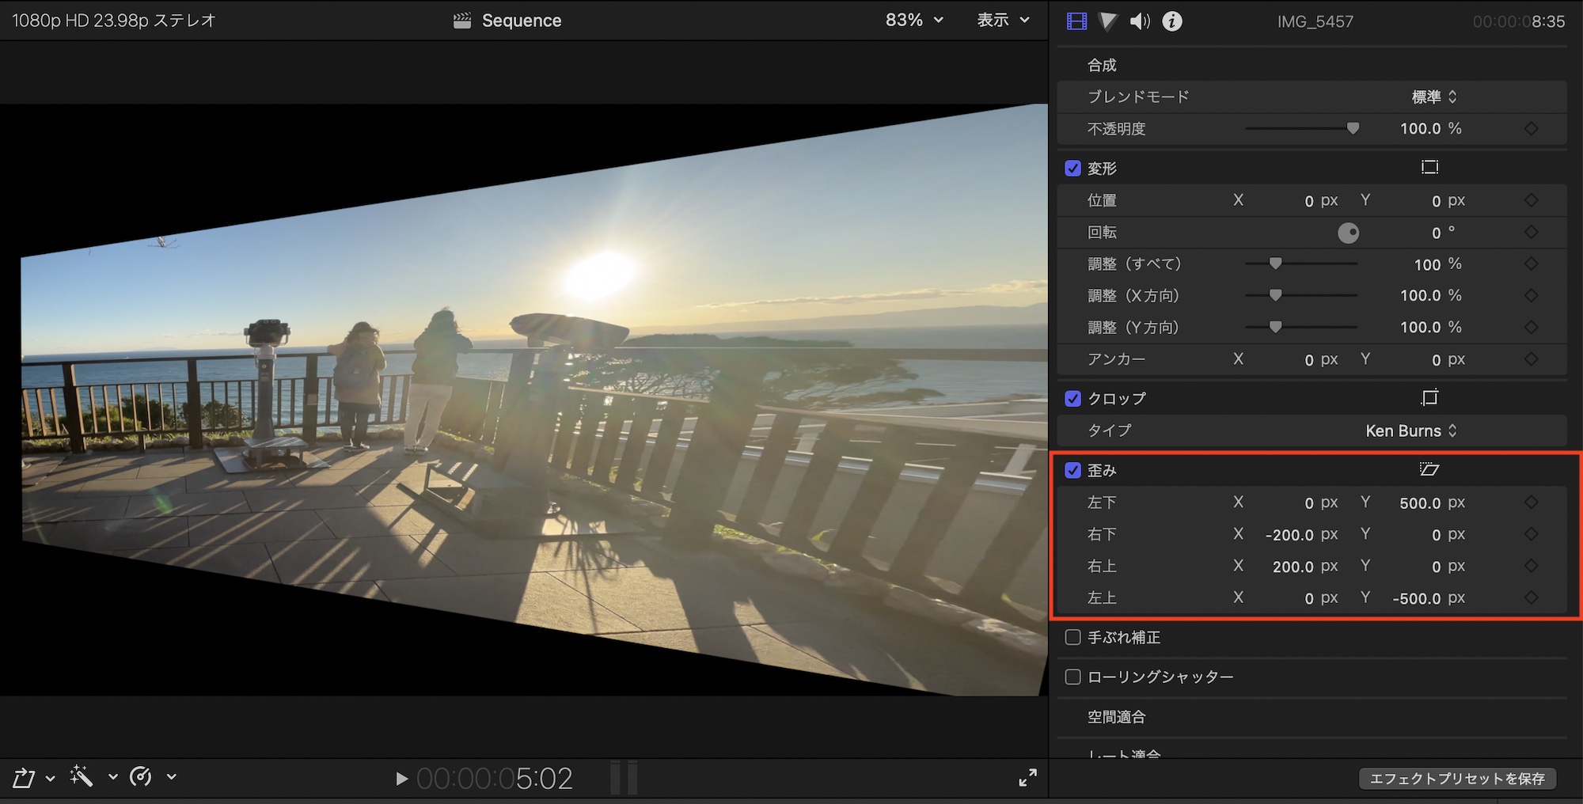Enable the 手ぶれ補正 stabilization checkbox
The image size is (1583, 804).
1072,637
